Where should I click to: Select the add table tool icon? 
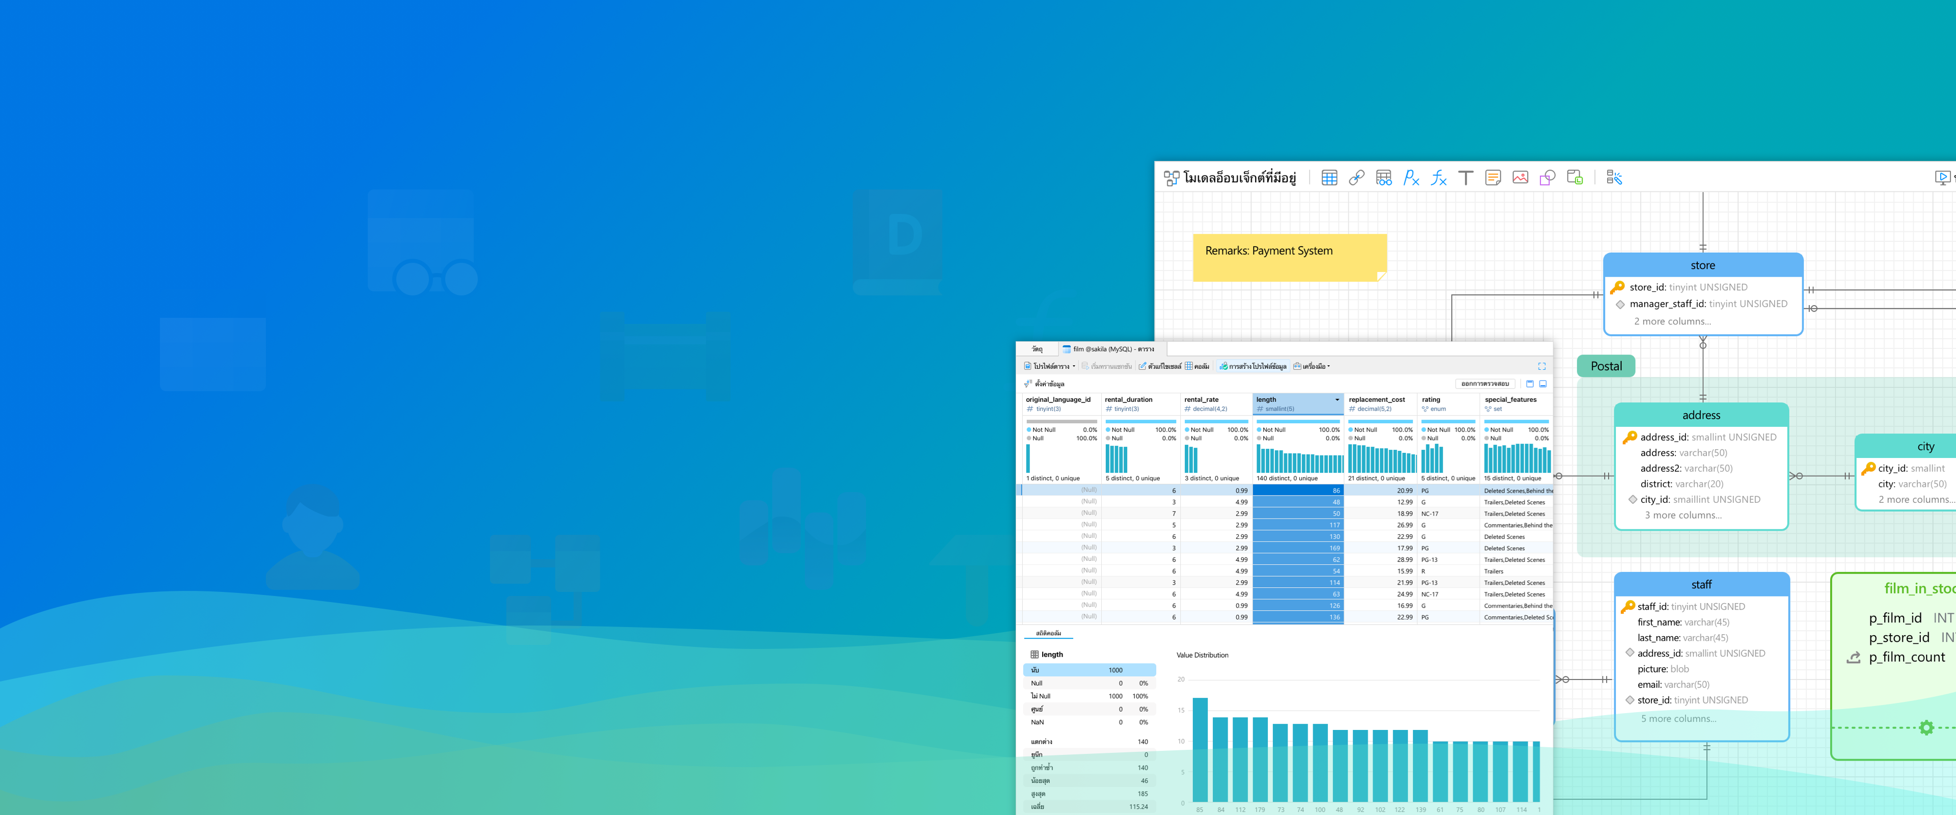click(1329, 178)
